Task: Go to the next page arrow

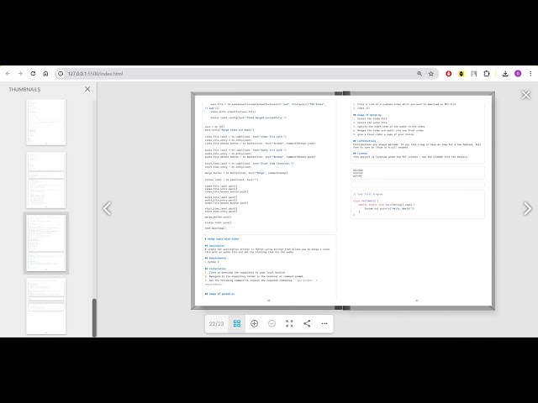Action: (527, 208)
